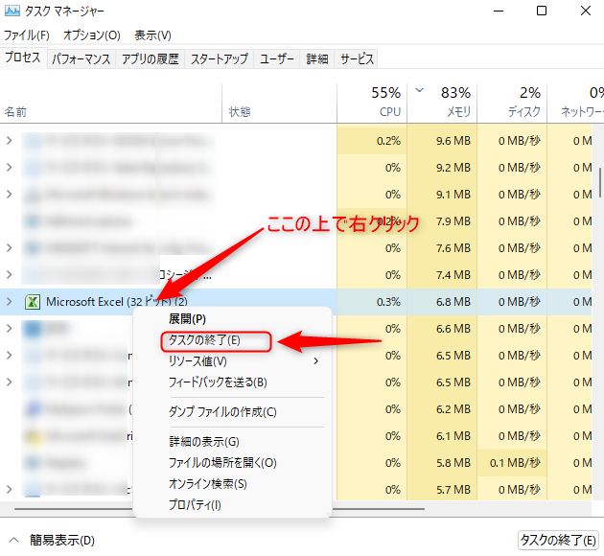Open the 表示 menu
This screenshot has width=604, height=556.
[152, 35]
